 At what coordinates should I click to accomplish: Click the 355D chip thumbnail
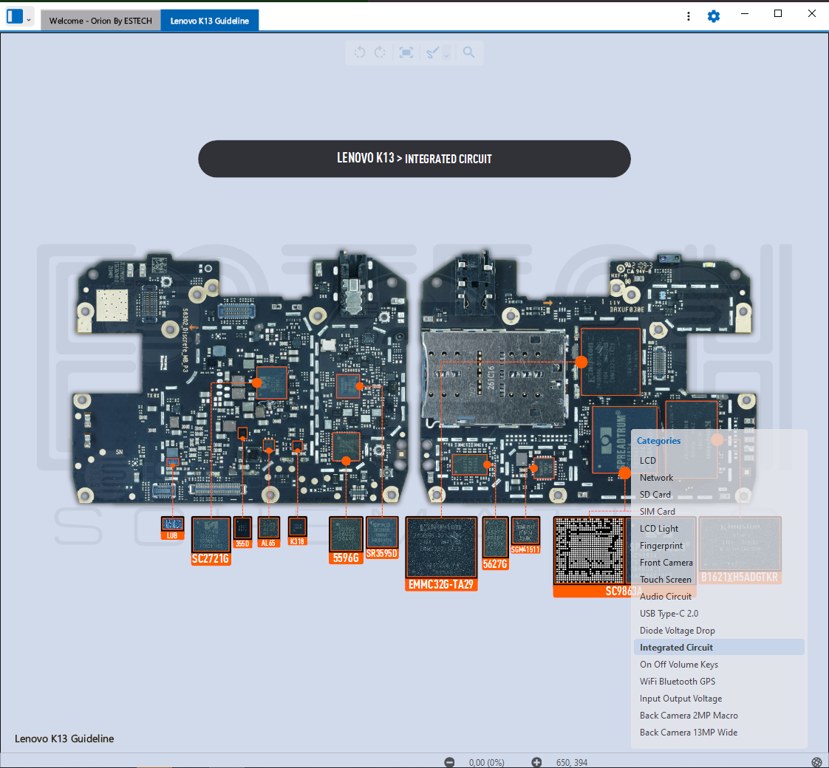(x=242, y=532)
